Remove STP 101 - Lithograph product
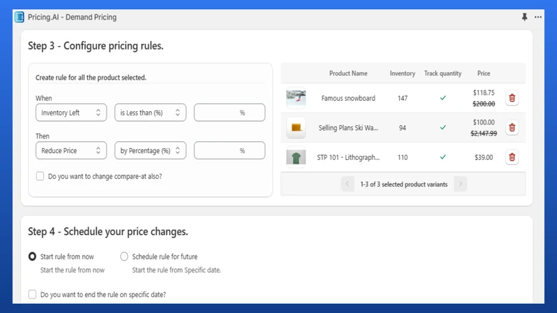Image resolution: width=557 pixels, height=313 pixels. pos(512,157)
